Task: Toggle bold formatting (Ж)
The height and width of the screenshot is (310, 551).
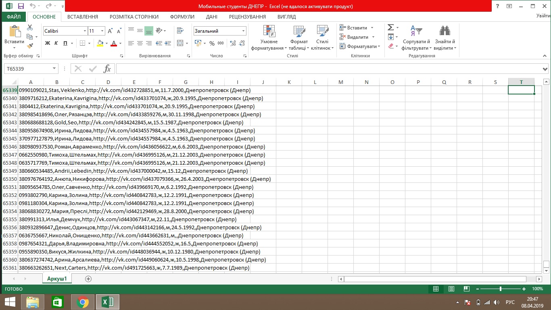Action: (x=48, y=43)
